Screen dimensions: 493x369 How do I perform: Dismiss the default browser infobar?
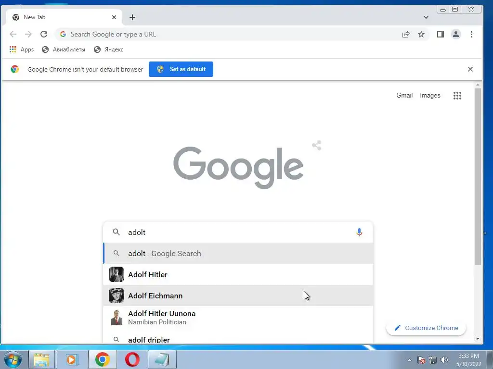[470, 69]
